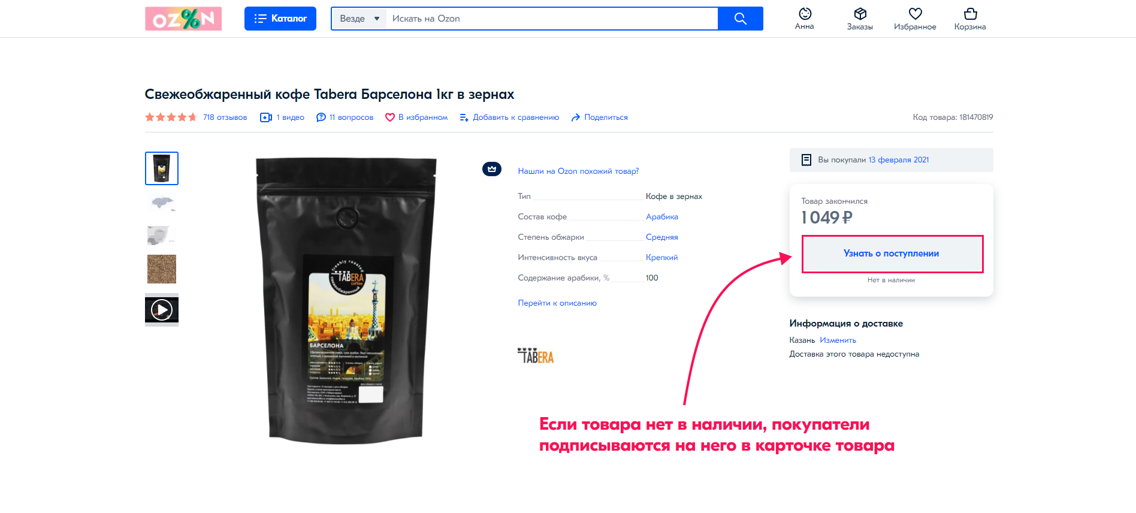Click the Tabera brand logo
Viewport: 1136px width, 513px height.
536,355
